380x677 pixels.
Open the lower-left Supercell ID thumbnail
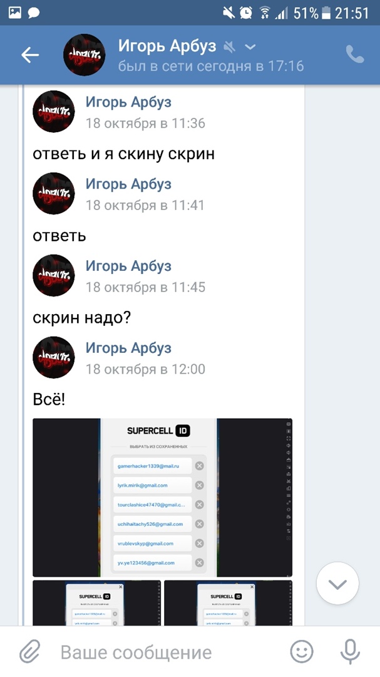point(96,603)
